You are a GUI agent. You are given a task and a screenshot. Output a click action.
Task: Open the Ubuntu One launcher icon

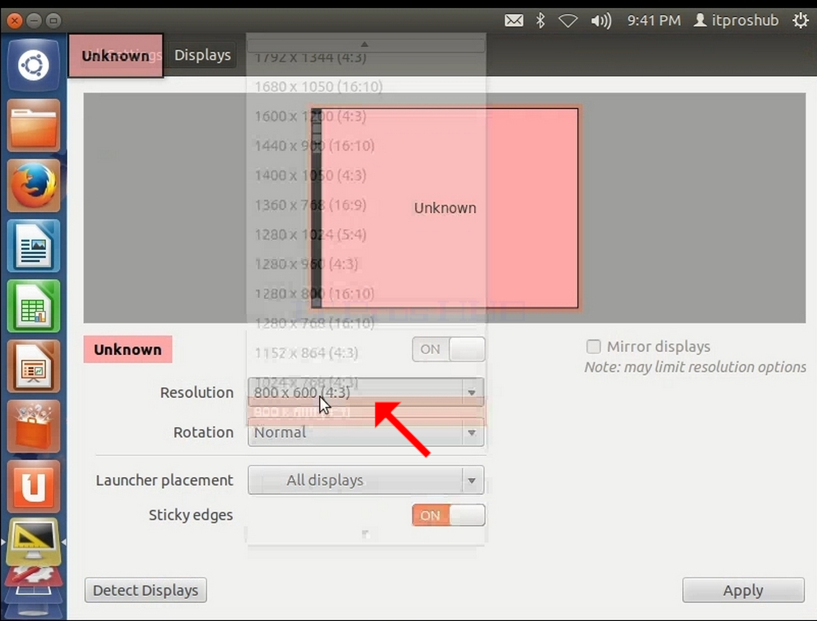(33, 487)
